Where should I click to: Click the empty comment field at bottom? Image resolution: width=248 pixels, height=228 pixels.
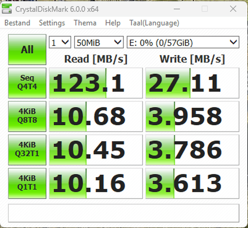tap(124, 213)
